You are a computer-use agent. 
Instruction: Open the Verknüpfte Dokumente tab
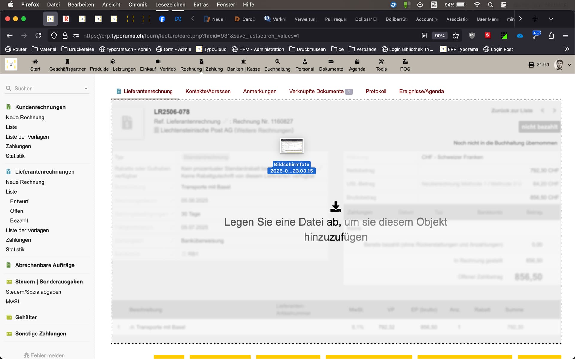coord(321,91)
